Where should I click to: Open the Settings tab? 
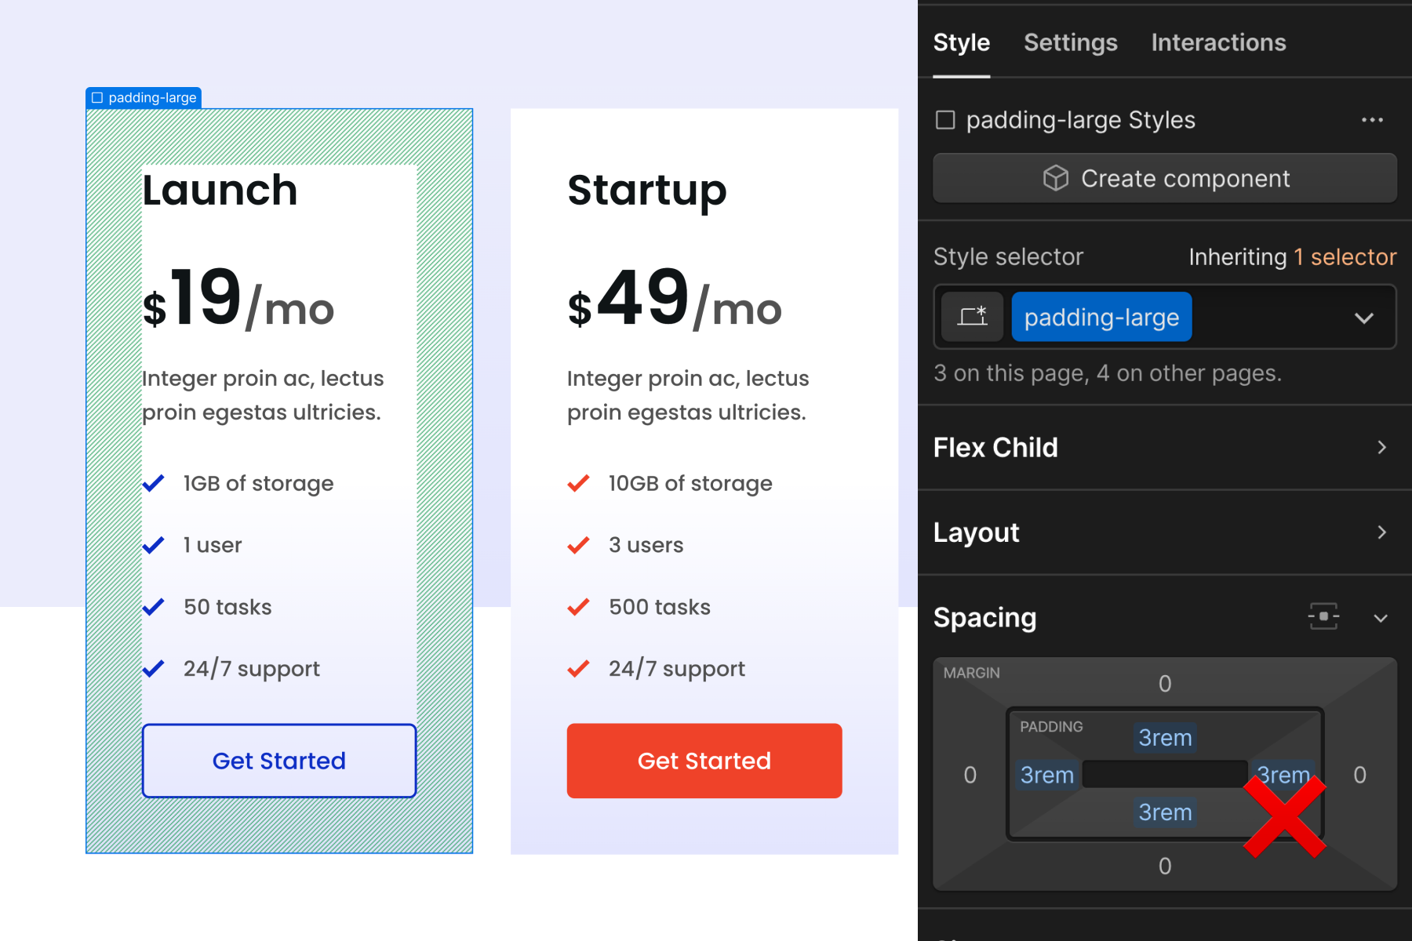click(x=1070, y=42)
